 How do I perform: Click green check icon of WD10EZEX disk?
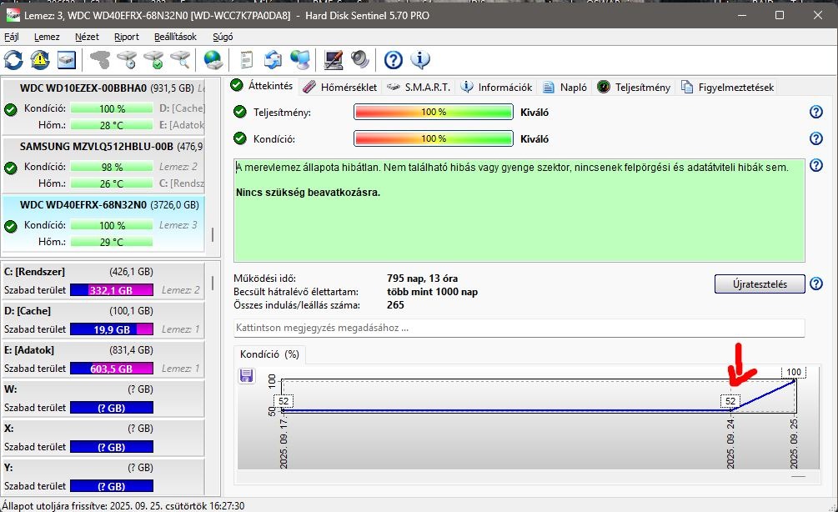coord(11,110)
